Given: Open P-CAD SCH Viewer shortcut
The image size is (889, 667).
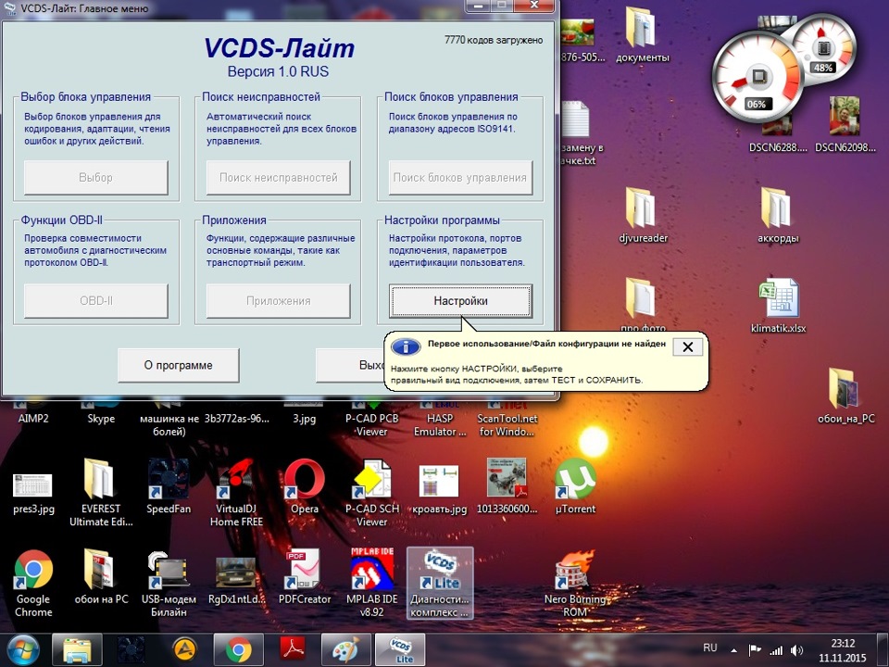Looking at the screenshot, I should click(372, 492).
